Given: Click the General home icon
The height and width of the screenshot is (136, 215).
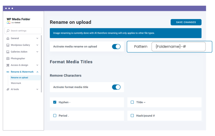Looking at the screenshot, I should 8,38.
